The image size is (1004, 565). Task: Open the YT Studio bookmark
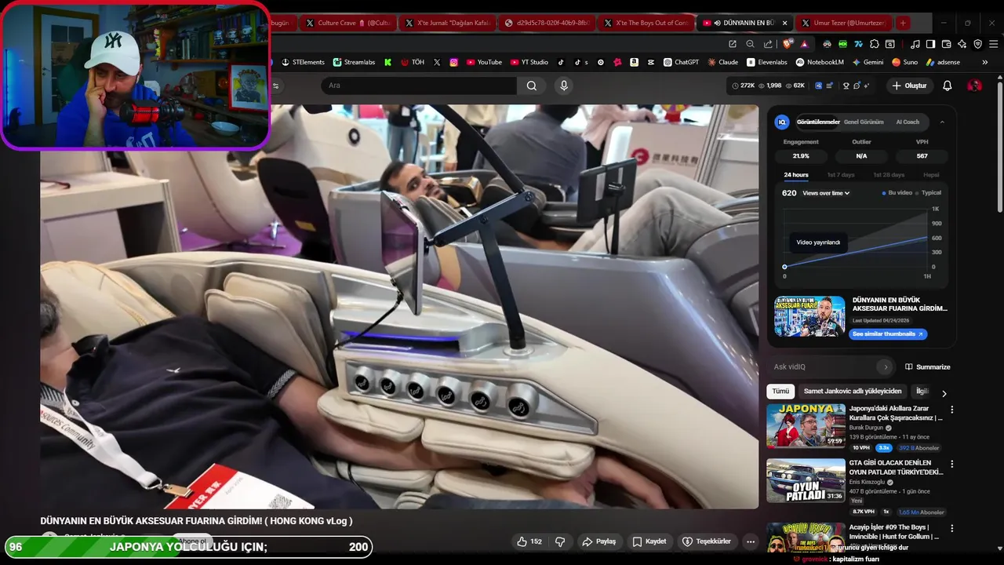click(x=529, y=62)
